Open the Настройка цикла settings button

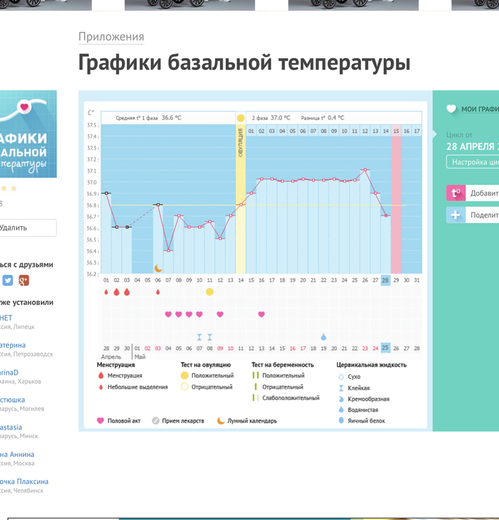[x=473, y=162]
